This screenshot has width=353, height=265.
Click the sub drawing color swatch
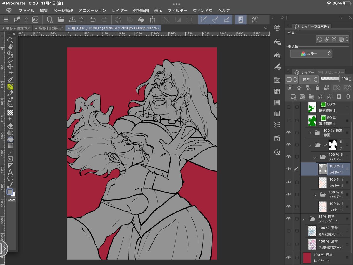tap(14, 194)
